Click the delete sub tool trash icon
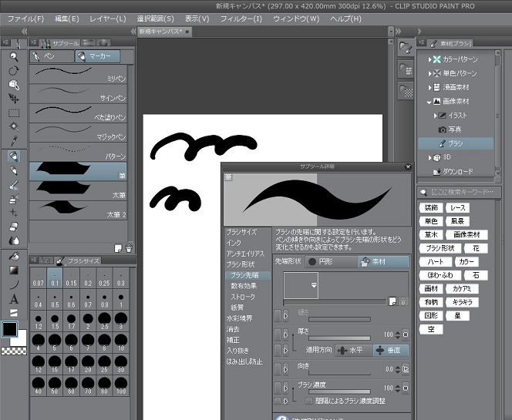The width and height of the screenshot is (512, 420). 129,247
